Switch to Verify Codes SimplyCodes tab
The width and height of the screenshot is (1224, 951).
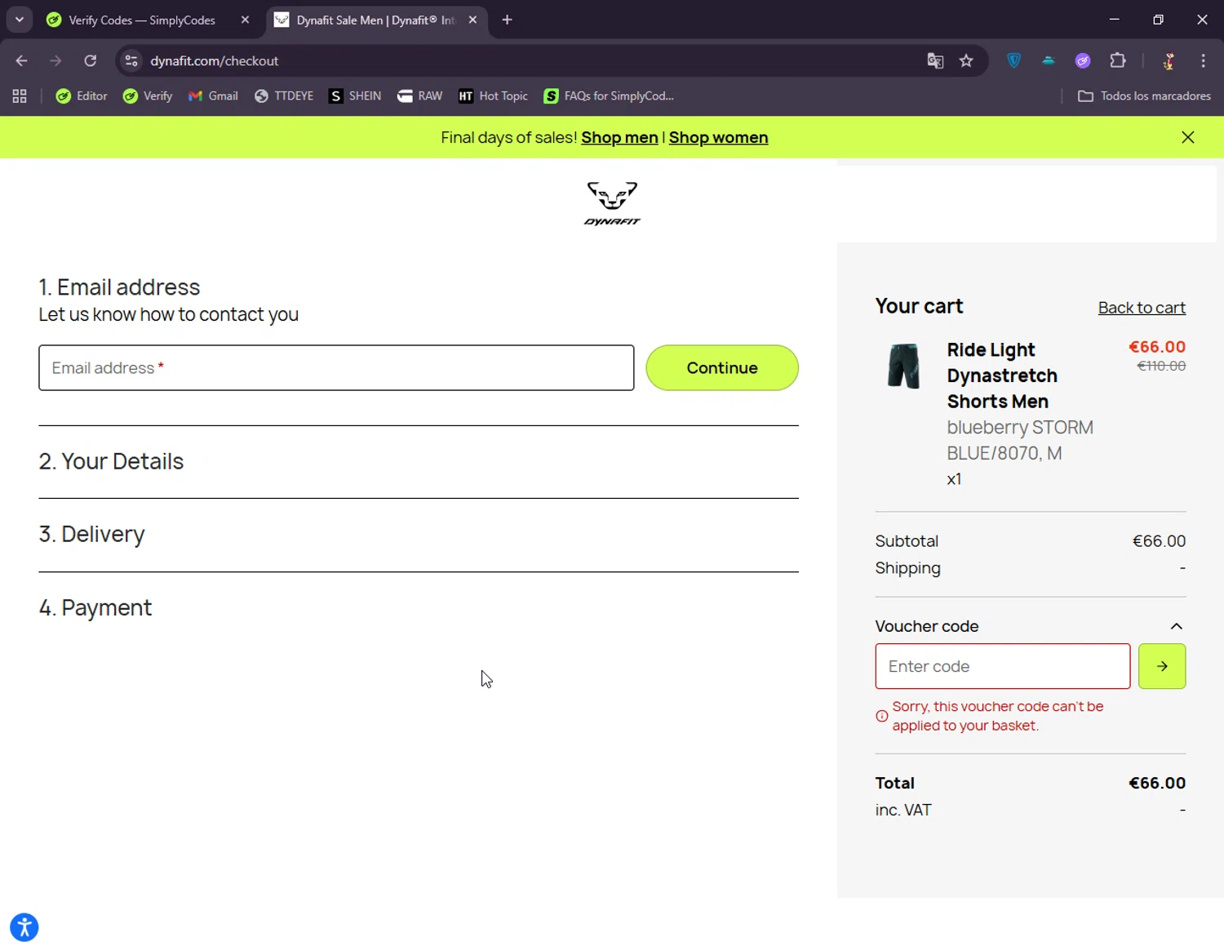tap(140, 20)
